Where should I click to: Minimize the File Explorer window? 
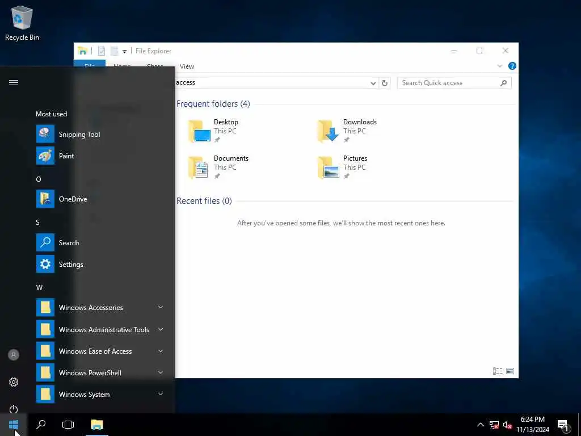point(454,51)
